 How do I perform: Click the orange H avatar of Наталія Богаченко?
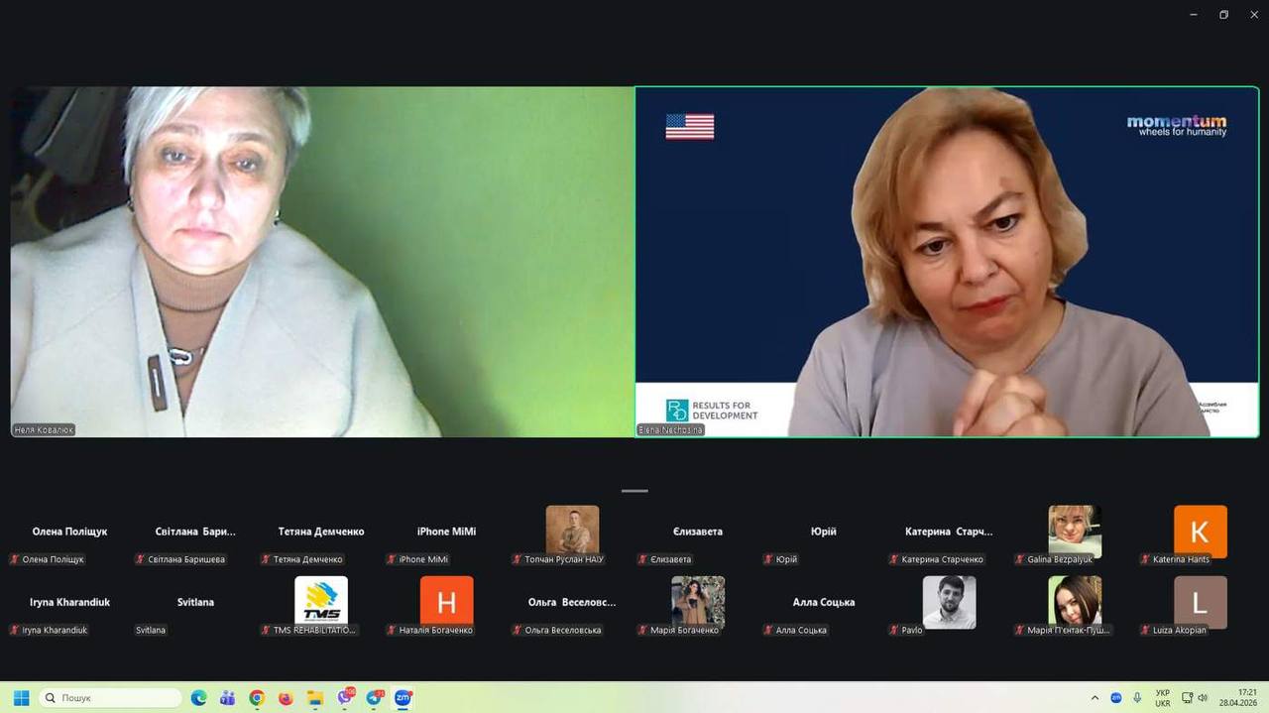446,602
